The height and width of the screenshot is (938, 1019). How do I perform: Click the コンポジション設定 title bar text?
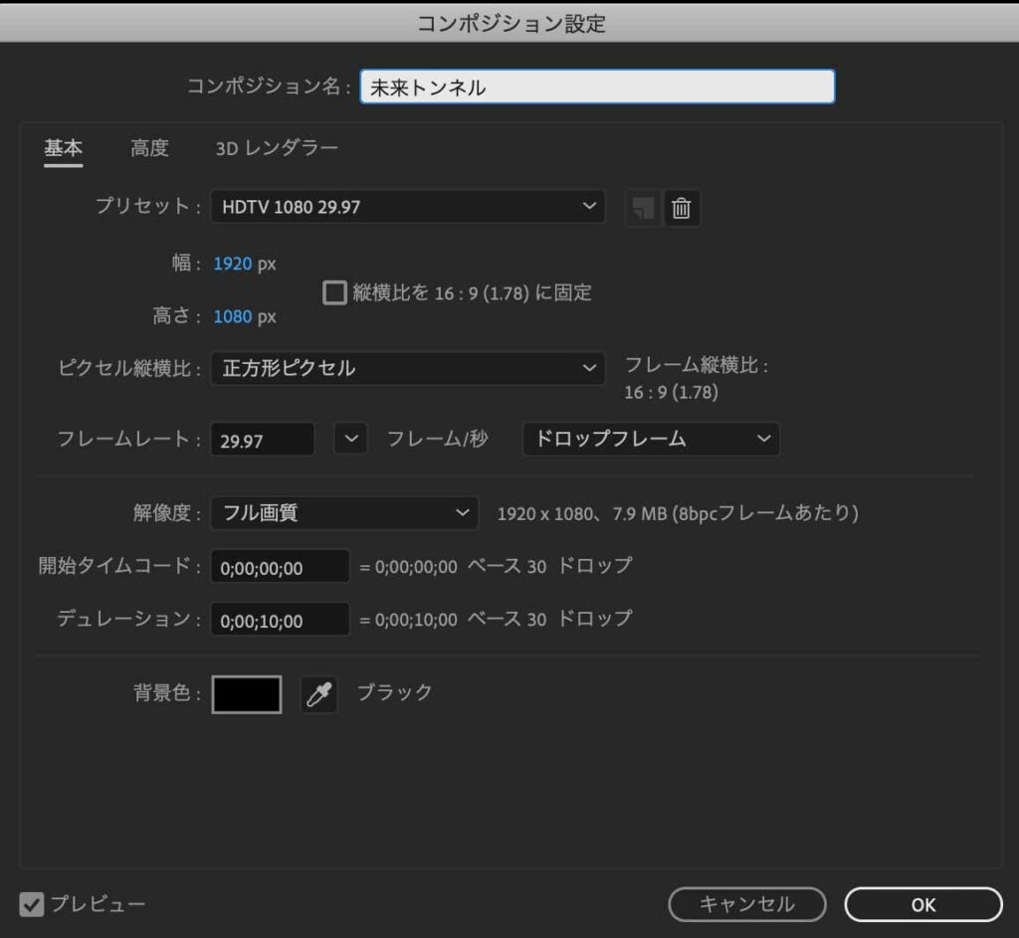(x=510, y=24)
